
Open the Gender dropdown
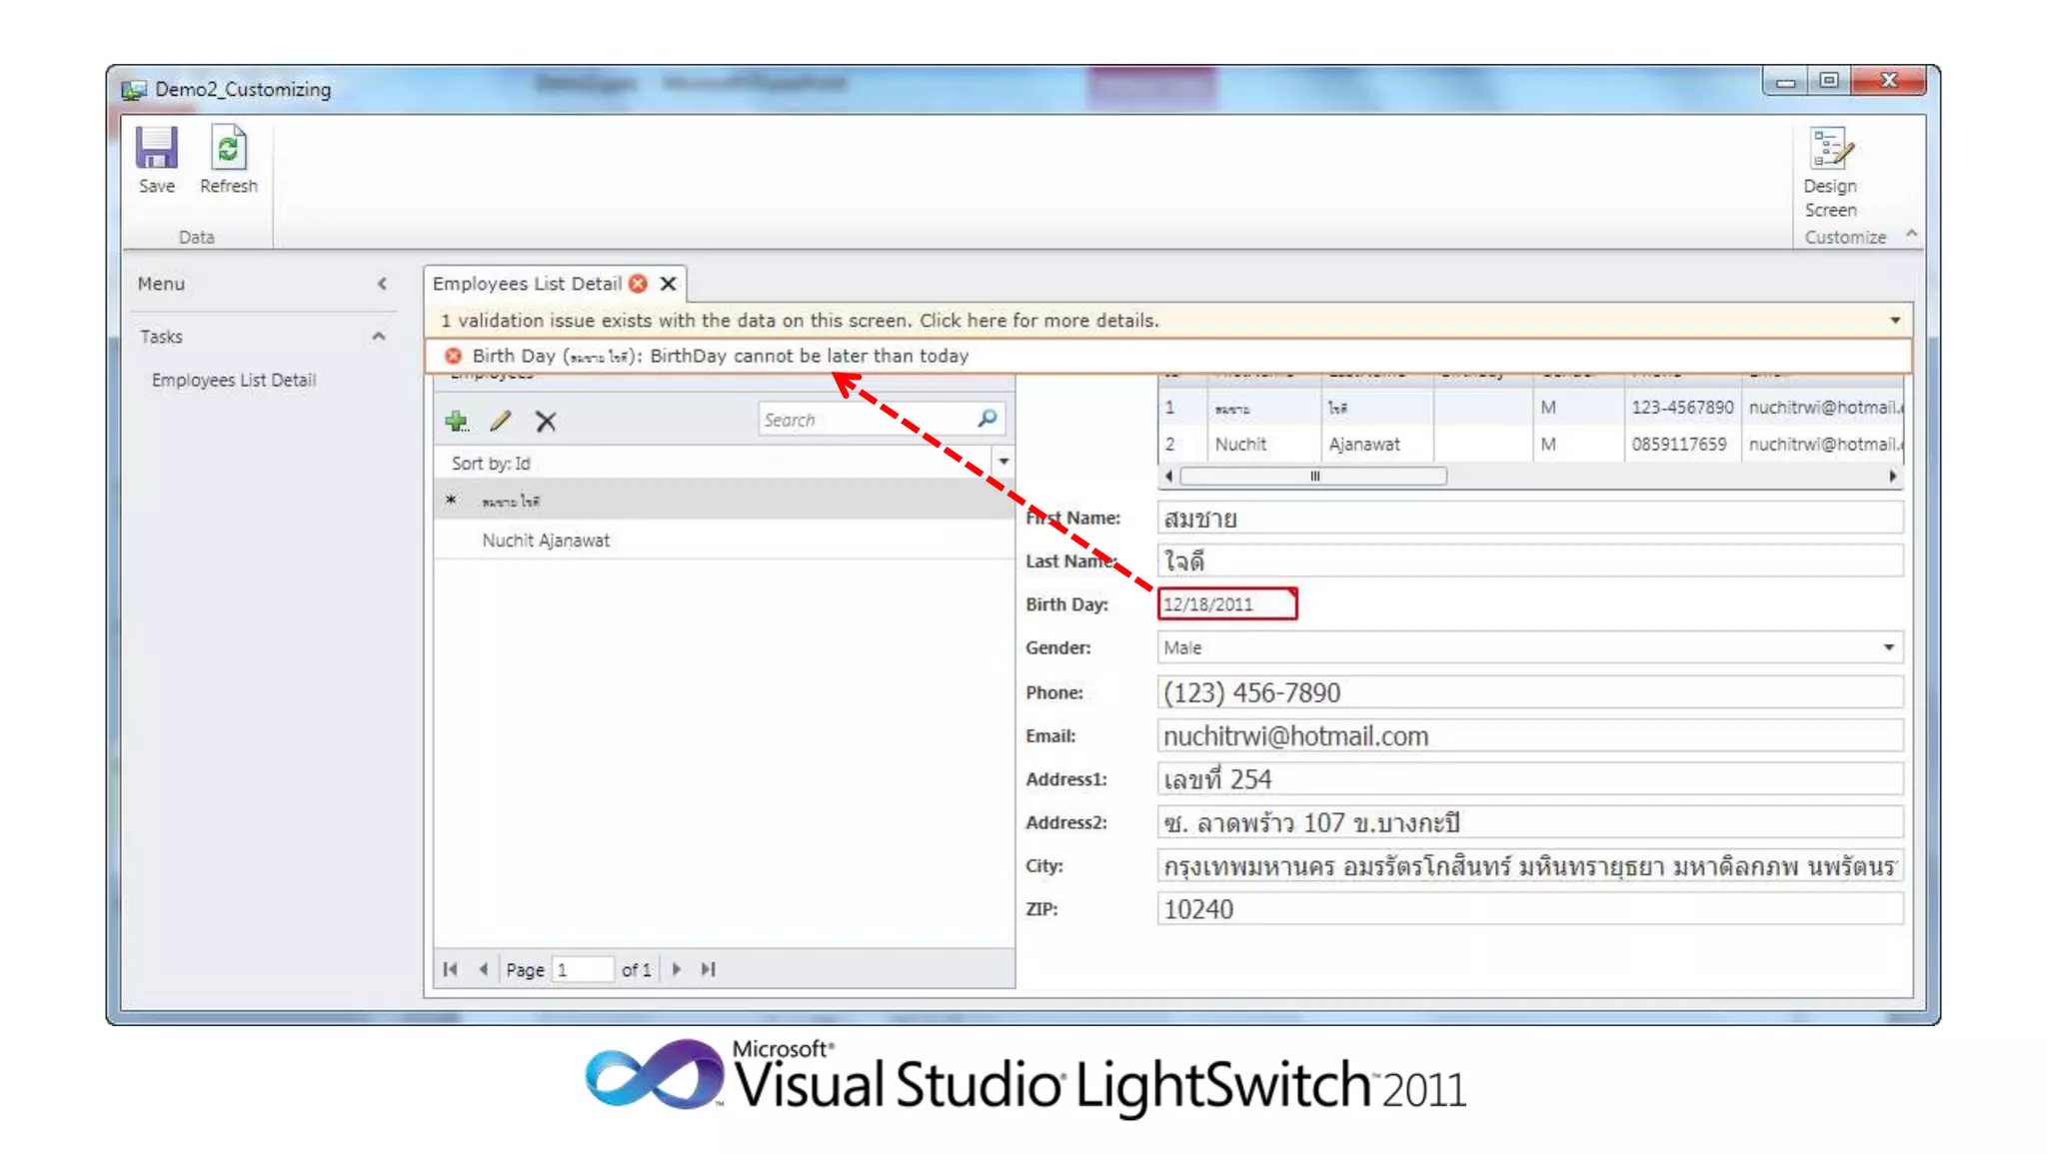(1888, 647)
